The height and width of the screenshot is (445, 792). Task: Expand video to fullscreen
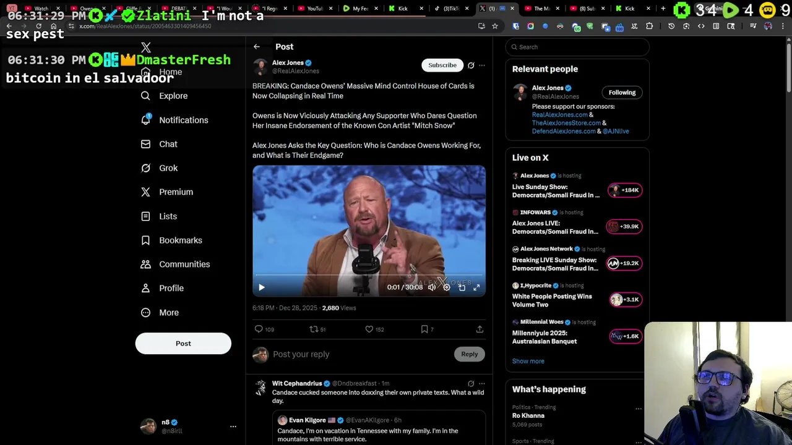tap(476, 287)
